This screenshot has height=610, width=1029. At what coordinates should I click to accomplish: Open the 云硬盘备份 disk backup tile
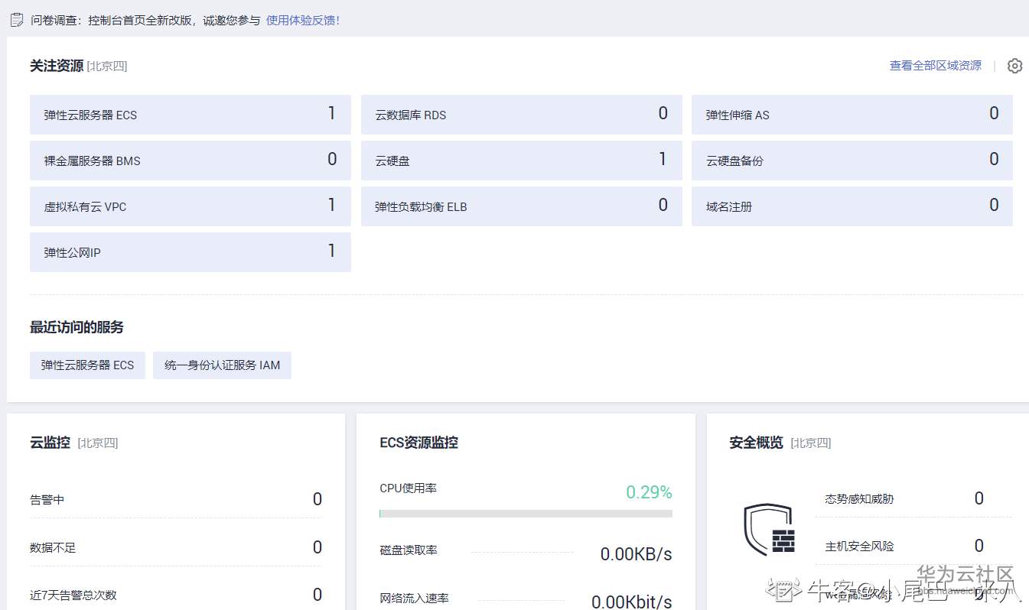coord(852,161)
